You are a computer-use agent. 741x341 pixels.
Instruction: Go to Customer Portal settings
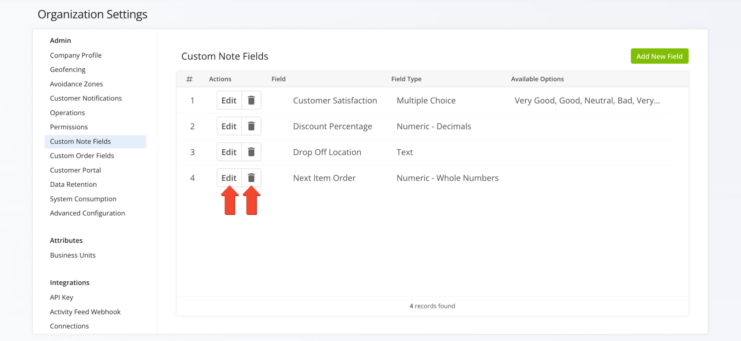(75, 170)
